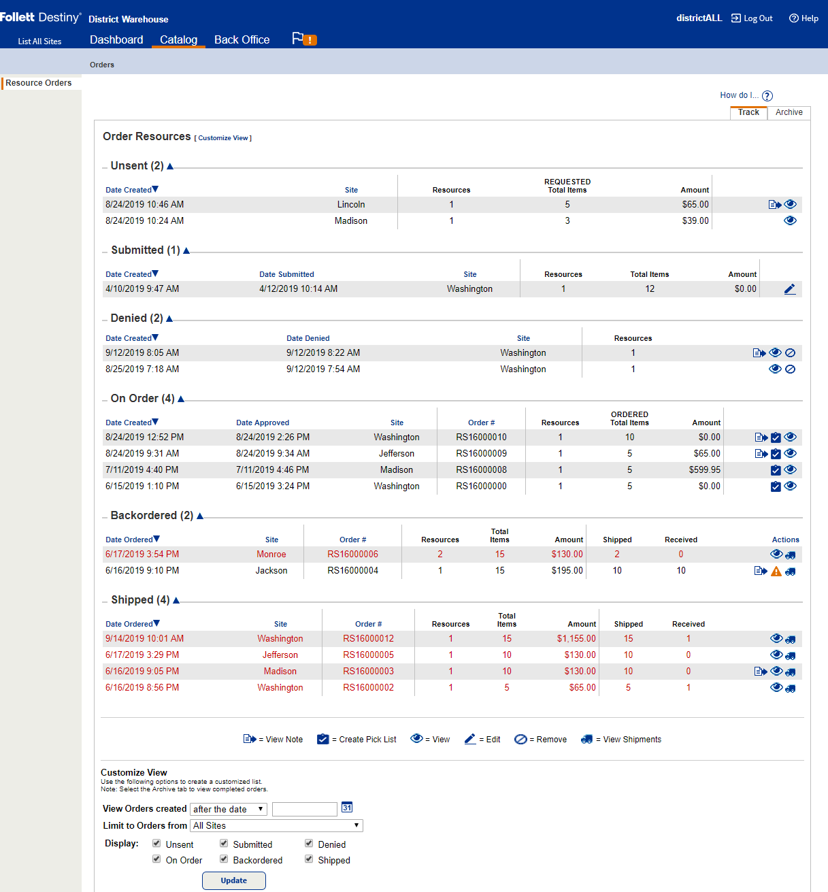View note for order RS16000010
This screenshot has width=828, height=892.
[x=761, y=437]
